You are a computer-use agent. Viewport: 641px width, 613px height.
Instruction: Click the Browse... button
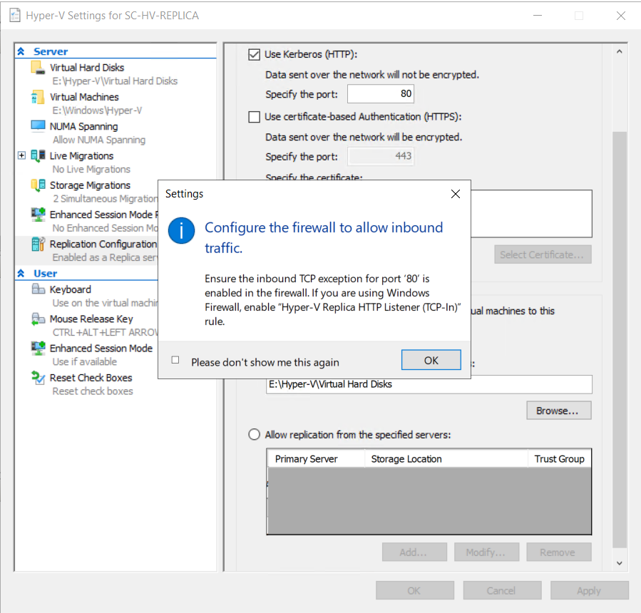pos(558,411)
